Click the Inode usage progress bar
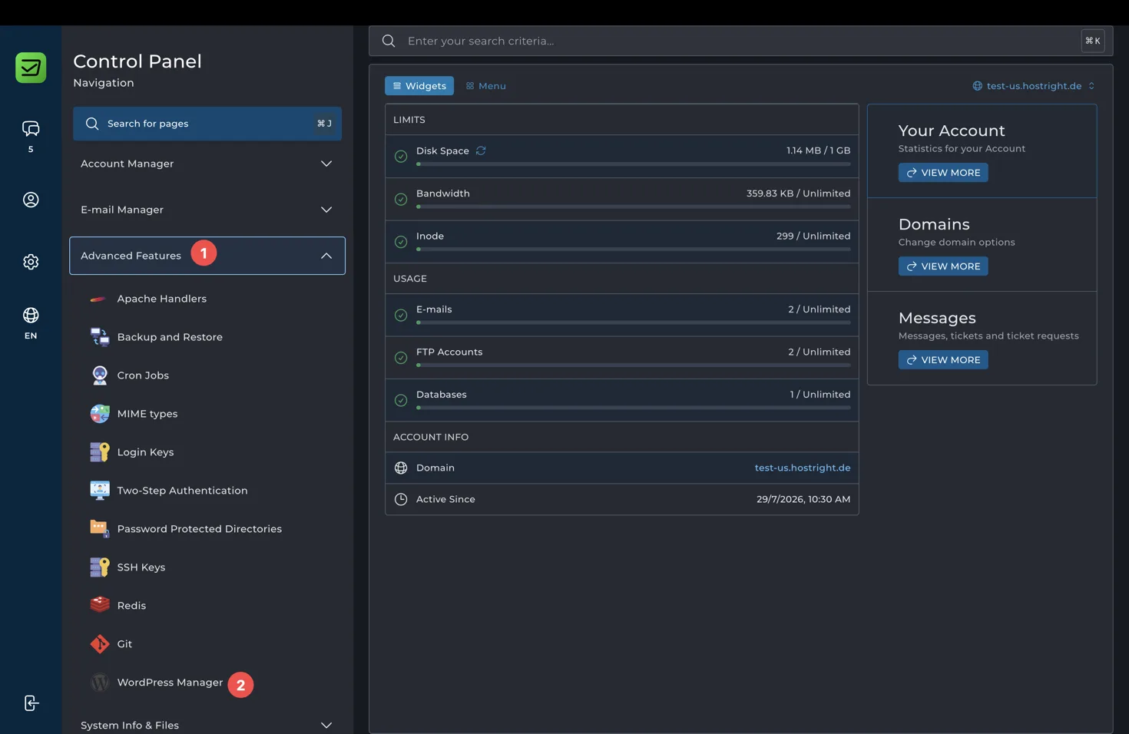This screenshot has height=734, width=1129. tap(634, 250)
